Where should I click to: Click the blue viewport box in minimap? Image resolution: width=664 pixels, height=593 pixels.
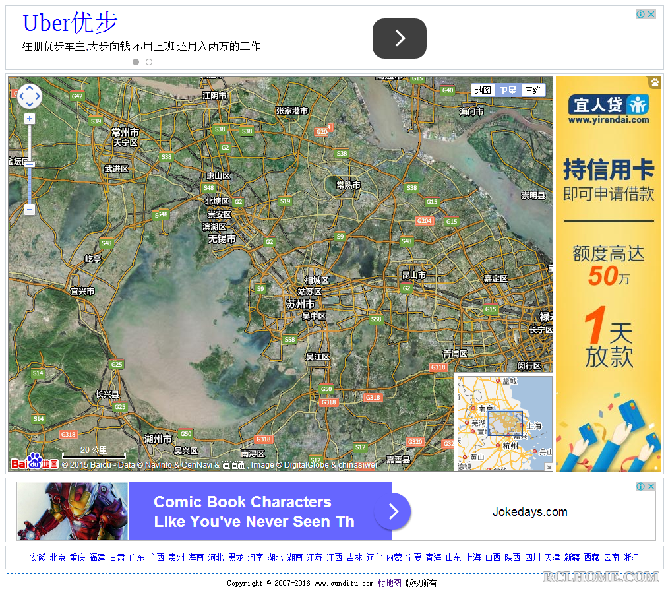click(505, 423)
